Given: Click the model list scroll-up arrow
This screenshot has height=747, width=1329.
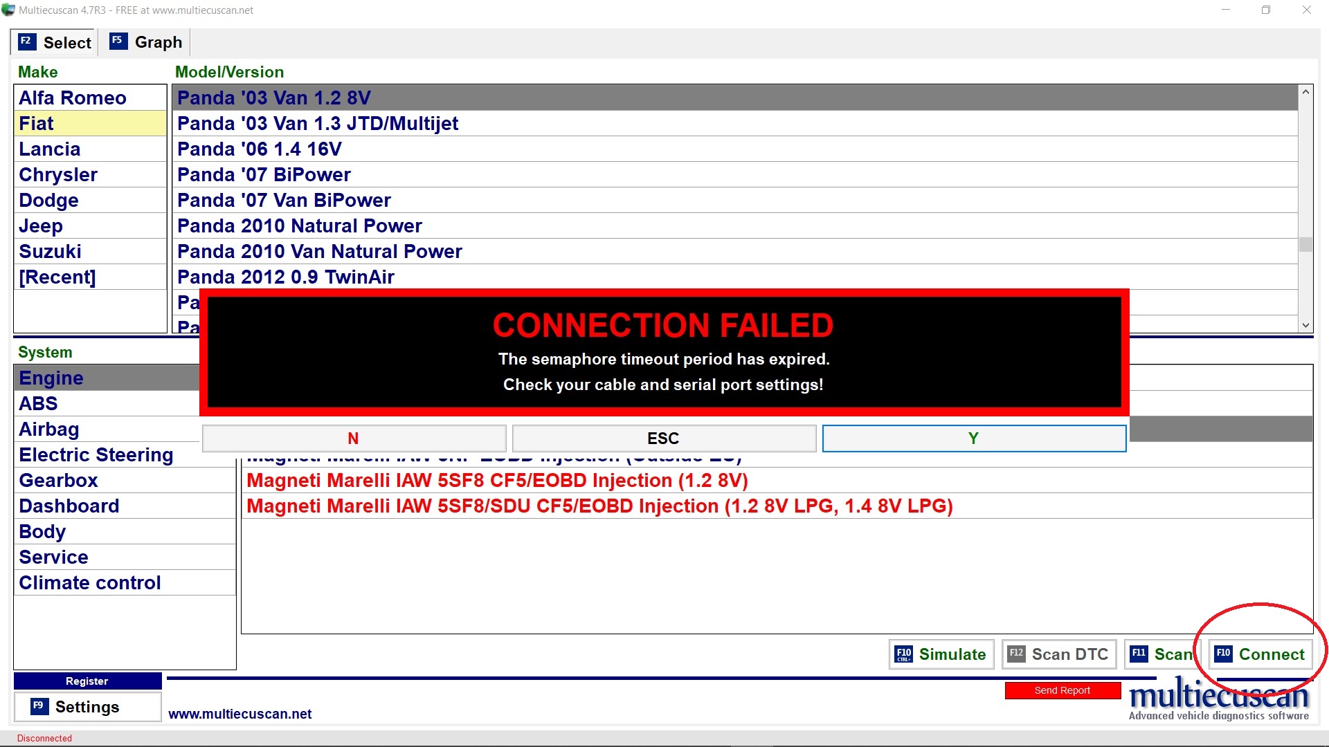Looking at the screenshot, I should pyautogui.click(x=1305, y=92).
